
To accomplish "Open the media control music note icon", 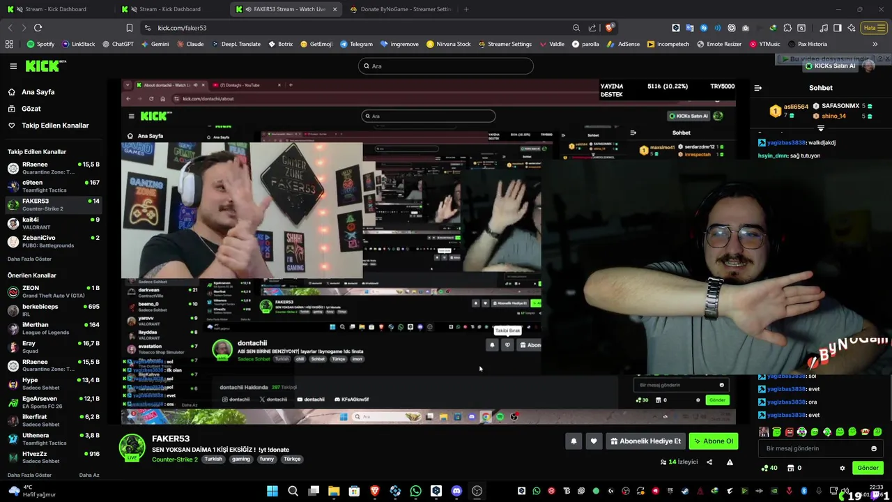I will [x=824, y=28].
